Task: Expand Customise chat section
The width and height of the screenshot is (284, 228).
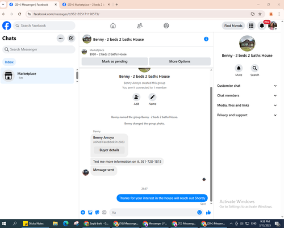Action: [247, 86]
